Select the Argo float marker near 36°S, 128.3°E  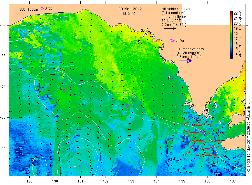[x=11, y=148]
